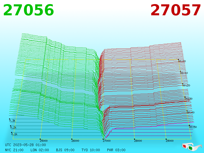Click the 00:10 time axis label
The width and height of the screenshot is (204, 153).
point(184,73)
